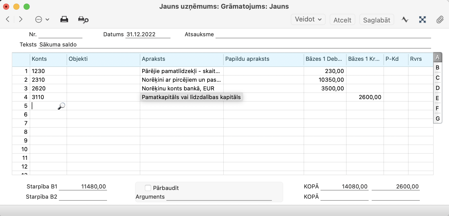
Task: Click the workflow activity icon
Action: click(x=405, y=20)
